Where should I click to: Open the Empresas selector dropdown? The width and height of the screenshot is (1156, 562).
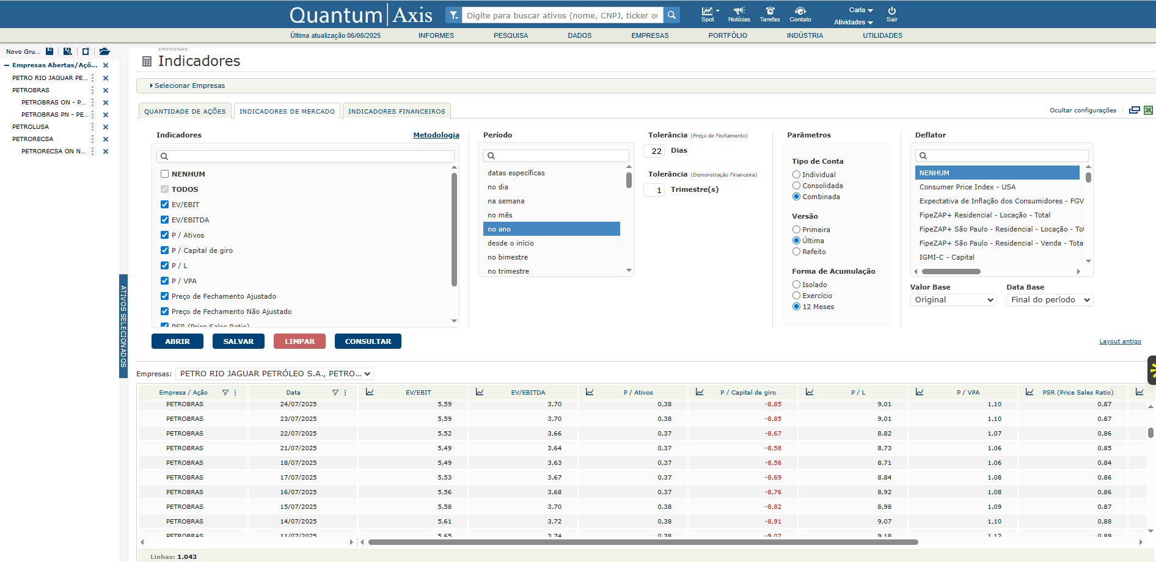[274, 374]
